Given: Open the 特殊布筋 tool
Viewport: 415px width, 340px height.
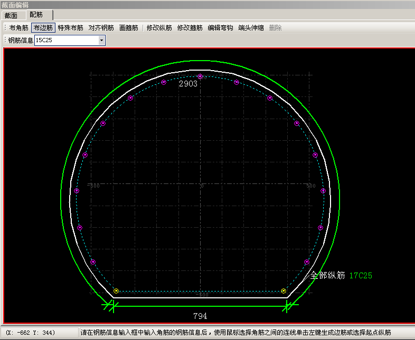Looking at the screenshot, I should 70,28.
